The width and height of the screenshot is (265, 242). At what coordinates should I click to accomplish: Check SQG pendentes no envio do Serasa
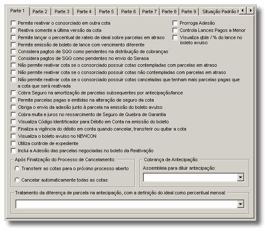click(13, 58)
